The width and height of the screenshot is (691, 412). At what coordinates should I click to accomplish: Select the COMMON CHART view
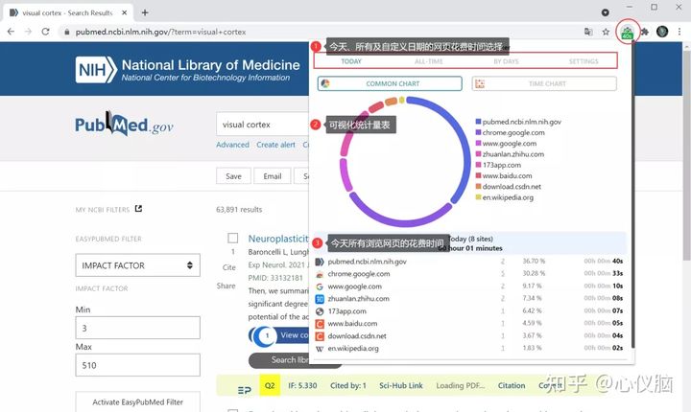click(390, 83)
